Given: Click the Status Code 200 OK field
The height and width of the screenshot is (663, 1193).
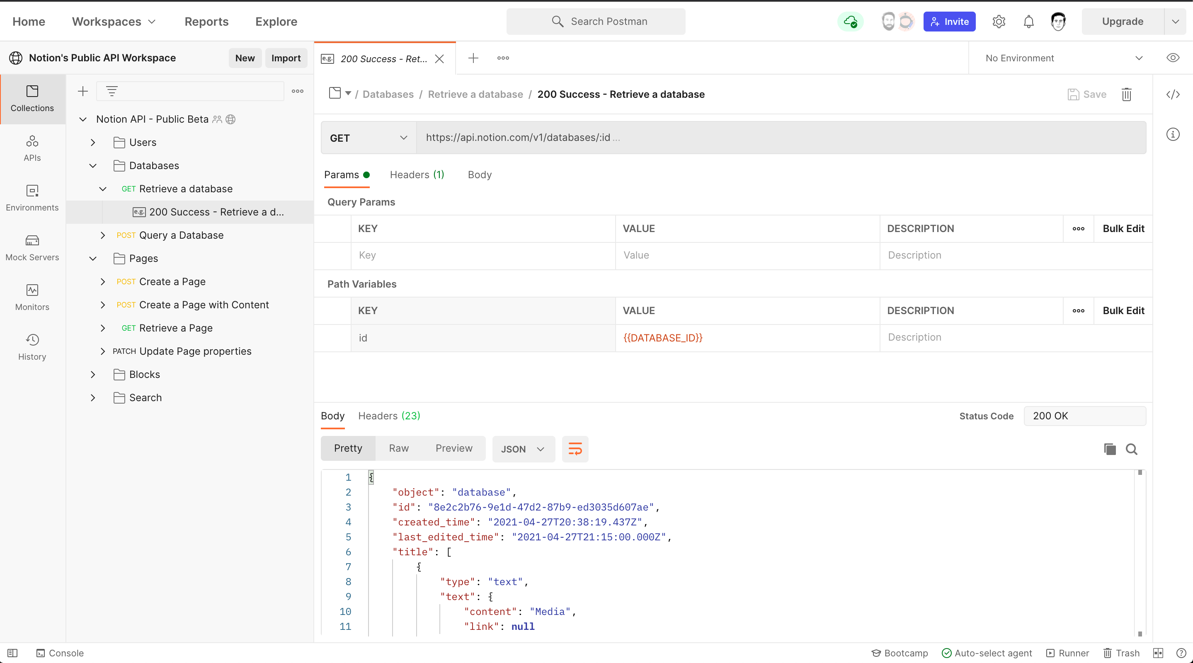Looking at the screenshot, I should 1085,416.
